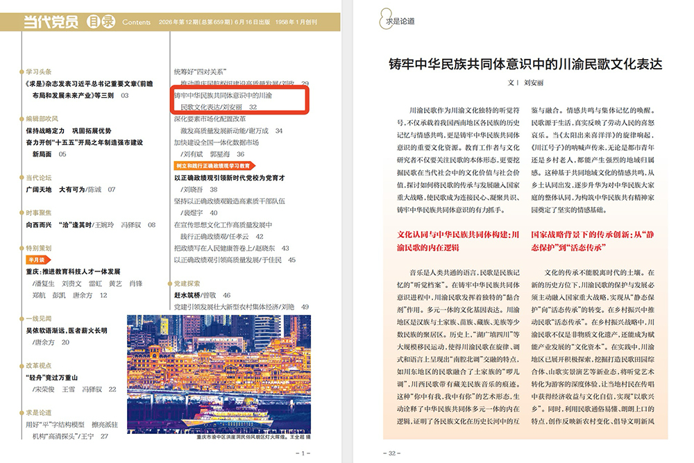Open entry 加快建设全国一体化数据市场
The height and width of the screenshot is (463, 694).
click(217, 142)
